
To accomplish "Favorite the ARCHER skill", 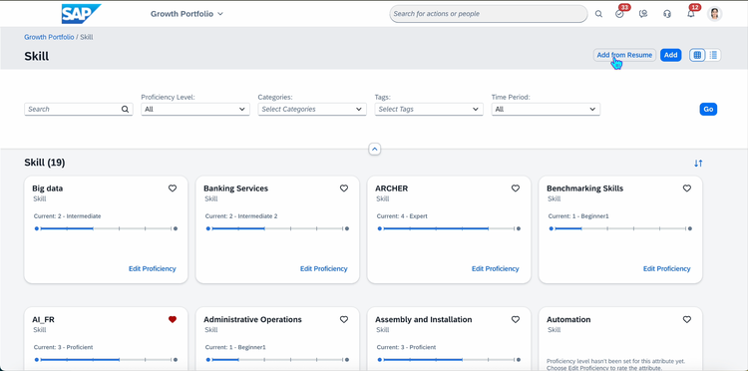I will (x=516, y=188).
